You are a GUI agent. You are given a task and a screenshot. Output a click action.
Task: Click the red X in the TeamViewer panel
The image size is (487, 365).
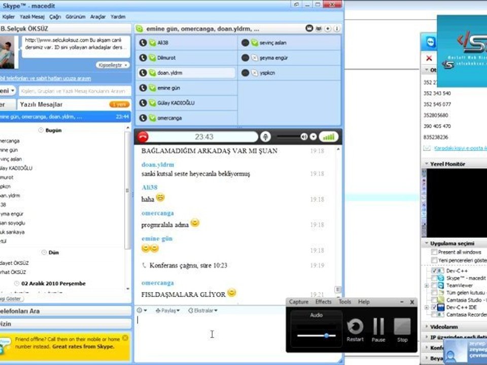[x=429, y=58]
